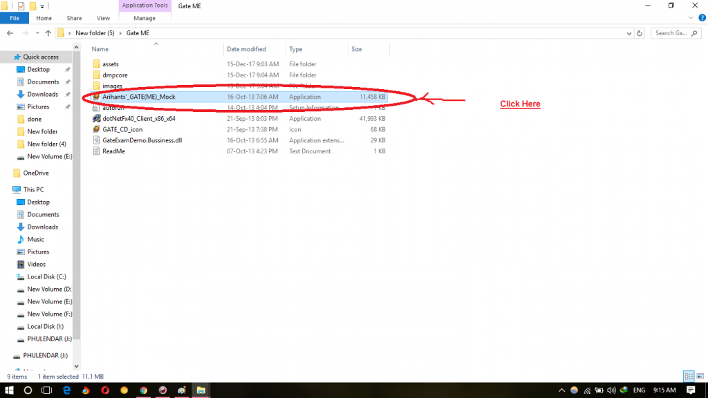Open Microsoft Edge from the taskbar
708x398 pixels.
click(66, 390)
